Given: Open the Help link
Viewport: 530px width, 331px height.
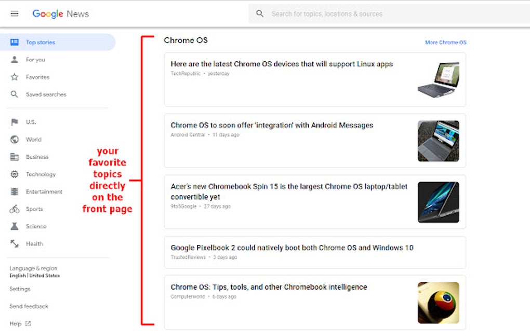Looking at the screenshot, I should (15, 324).
